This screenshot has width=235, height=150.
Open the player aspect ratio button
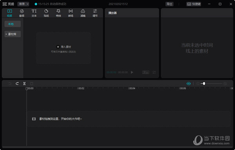pos(146,72)
